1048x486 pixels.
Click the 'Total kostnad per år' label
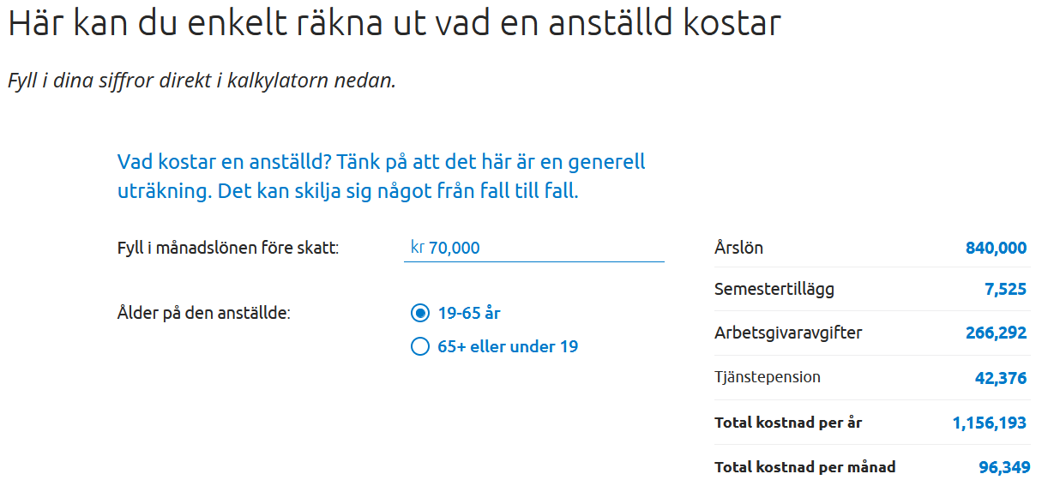pyautogui.click(x=788, y=423)
